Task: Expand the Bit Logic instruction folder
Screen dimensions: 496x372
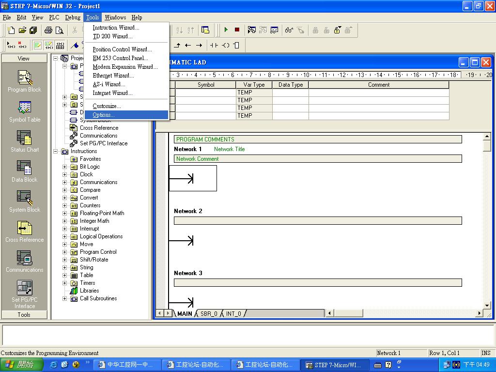Action: pos(65,167)
